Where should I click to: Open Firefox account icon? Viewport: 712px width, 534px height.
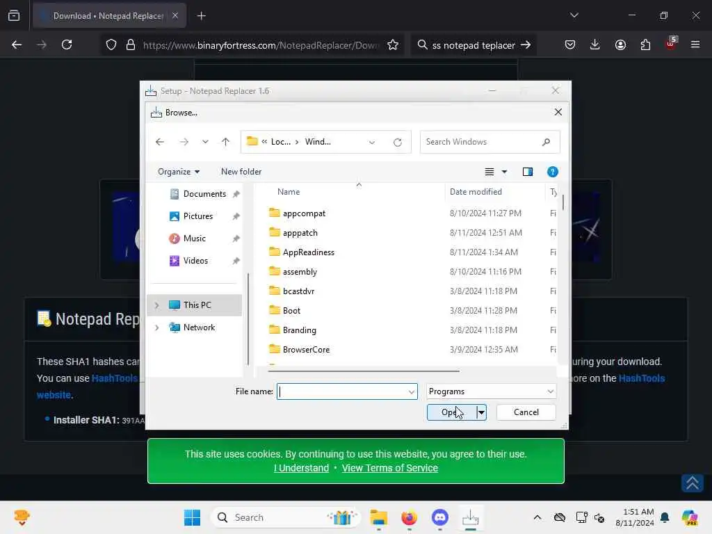coord(620,44)
